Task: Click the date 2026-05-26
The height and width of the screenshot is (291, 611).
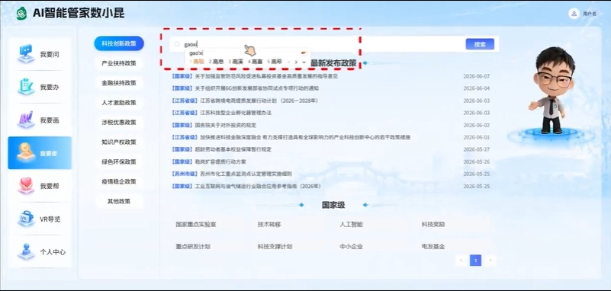Action: pyautogui.click(x=476, y=161)
